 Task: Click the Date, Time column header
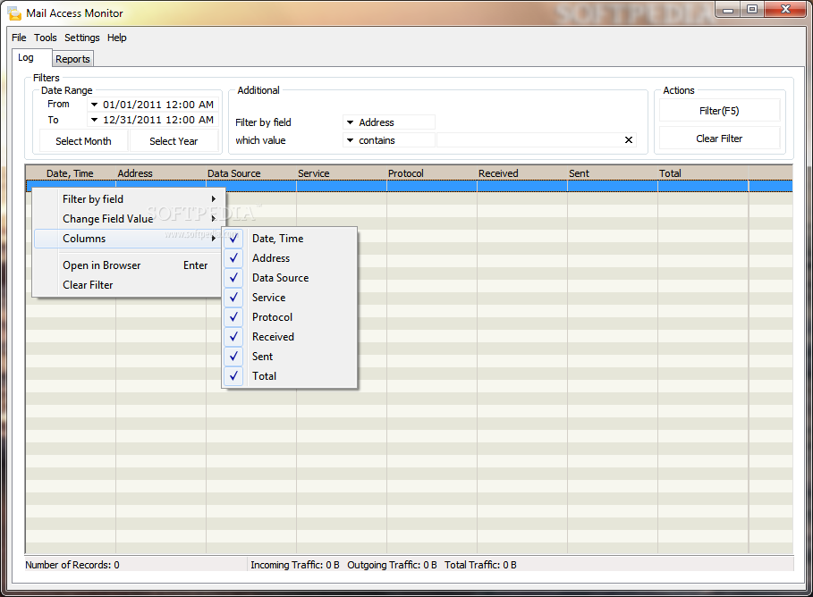(71, 173)
